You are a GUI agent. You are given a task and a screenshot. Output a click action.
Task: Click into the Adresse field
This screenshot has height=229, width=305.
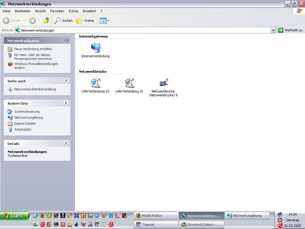[143, 30]
